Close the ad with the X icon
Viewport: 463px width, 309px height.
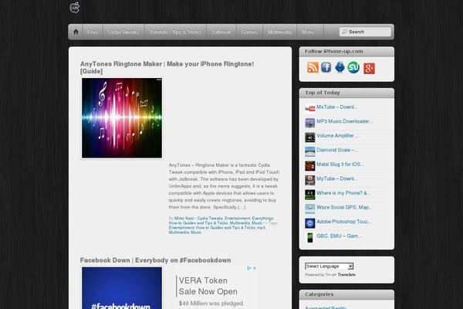(x=255, y=268)
